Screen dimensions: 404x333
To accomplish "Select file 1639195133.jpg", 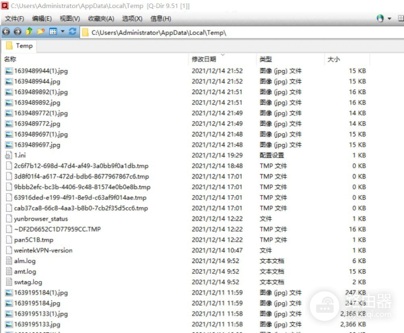I will 37,324.
